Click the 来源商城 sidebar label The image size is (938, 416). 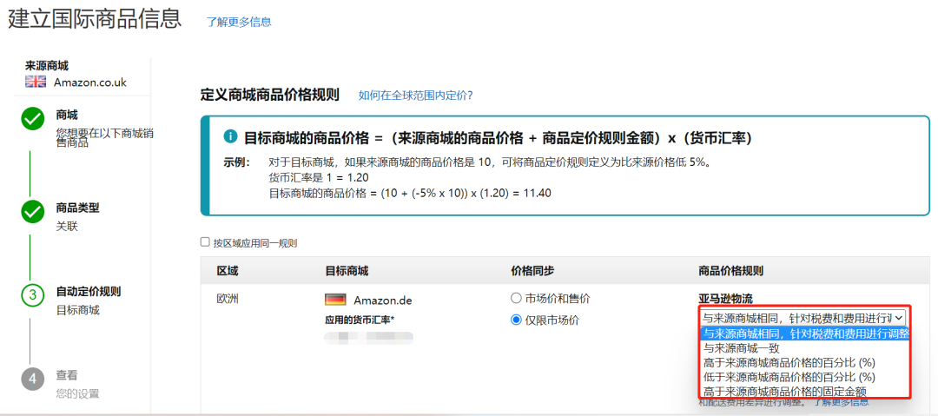pos(47,66)
